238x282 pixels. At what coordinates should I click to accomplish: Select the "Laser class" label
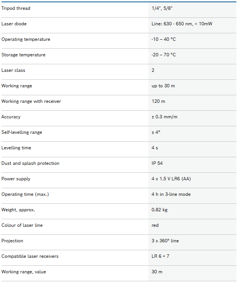(x=13, y=70)
